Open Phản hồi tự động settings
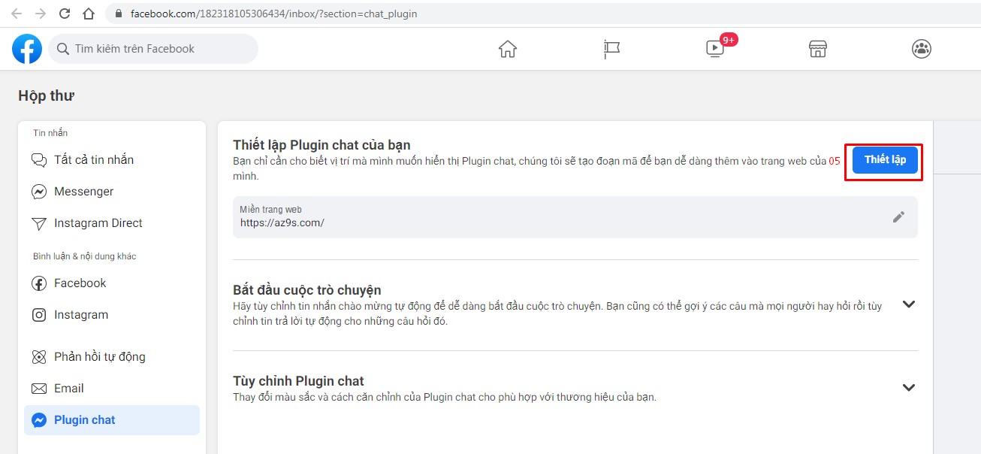The height and width of the screenshot is (454, 981). click(99, 357)
